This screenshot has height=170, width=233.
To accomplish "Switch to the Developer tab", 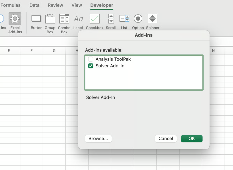I will pyautogui.click(x=102, y=5).
